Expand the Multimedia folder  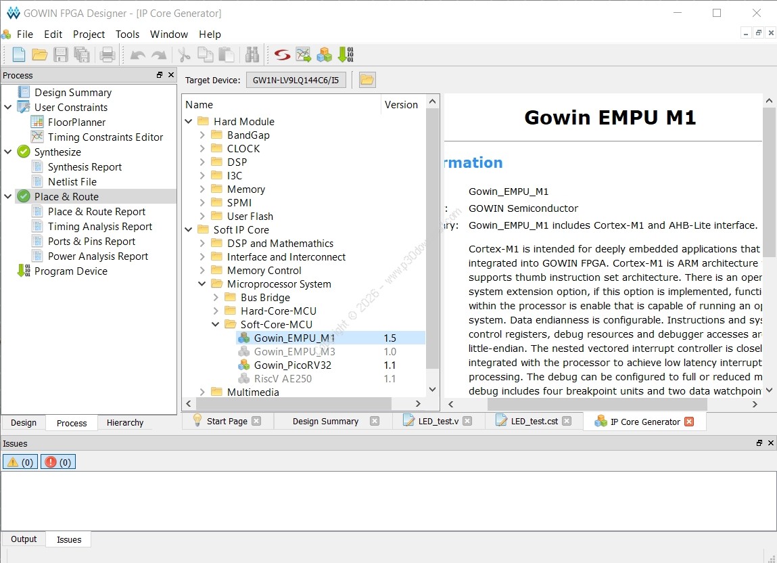click(202, 392)
